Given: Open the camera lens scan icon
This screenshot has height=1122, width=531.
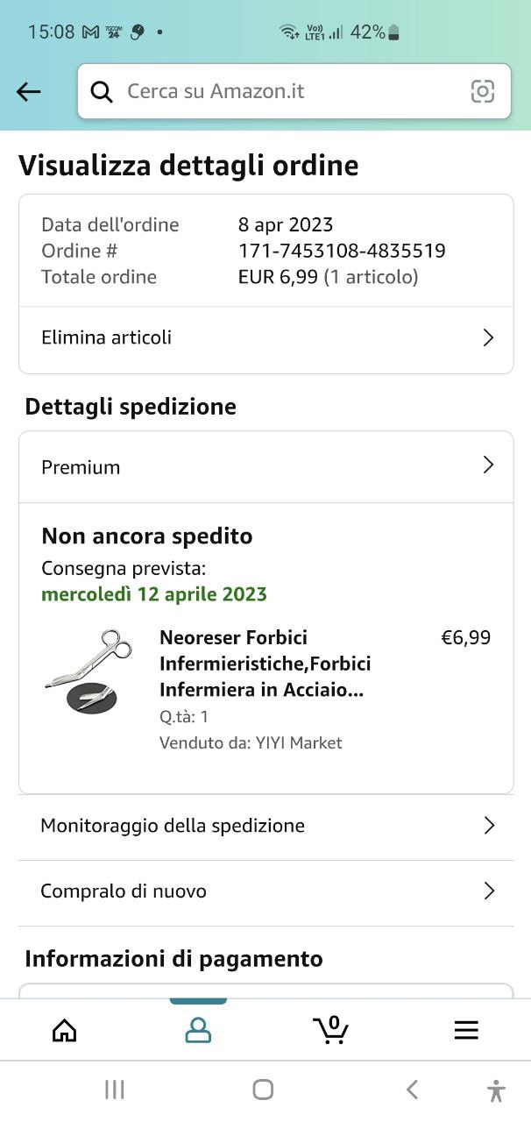Looking at the screenshot, I should coord(483,91).
